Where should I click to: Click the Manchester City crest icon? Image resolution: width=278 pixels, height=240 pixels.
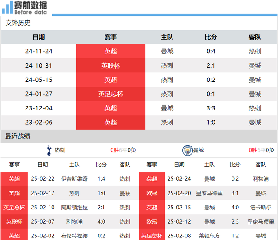(187, 150)
